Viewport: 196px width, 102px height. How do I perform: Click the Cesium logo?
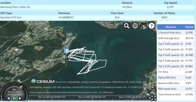43,81
